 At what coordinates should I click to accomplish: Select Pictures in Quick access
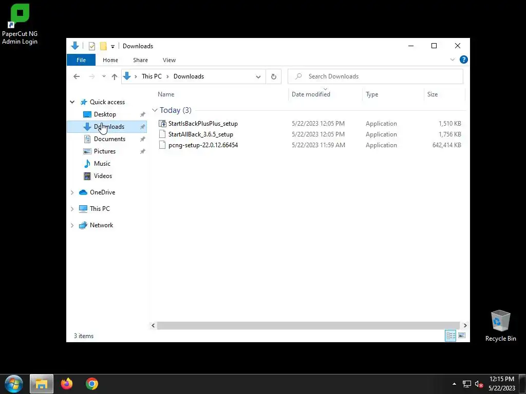(x=104, y=151)
